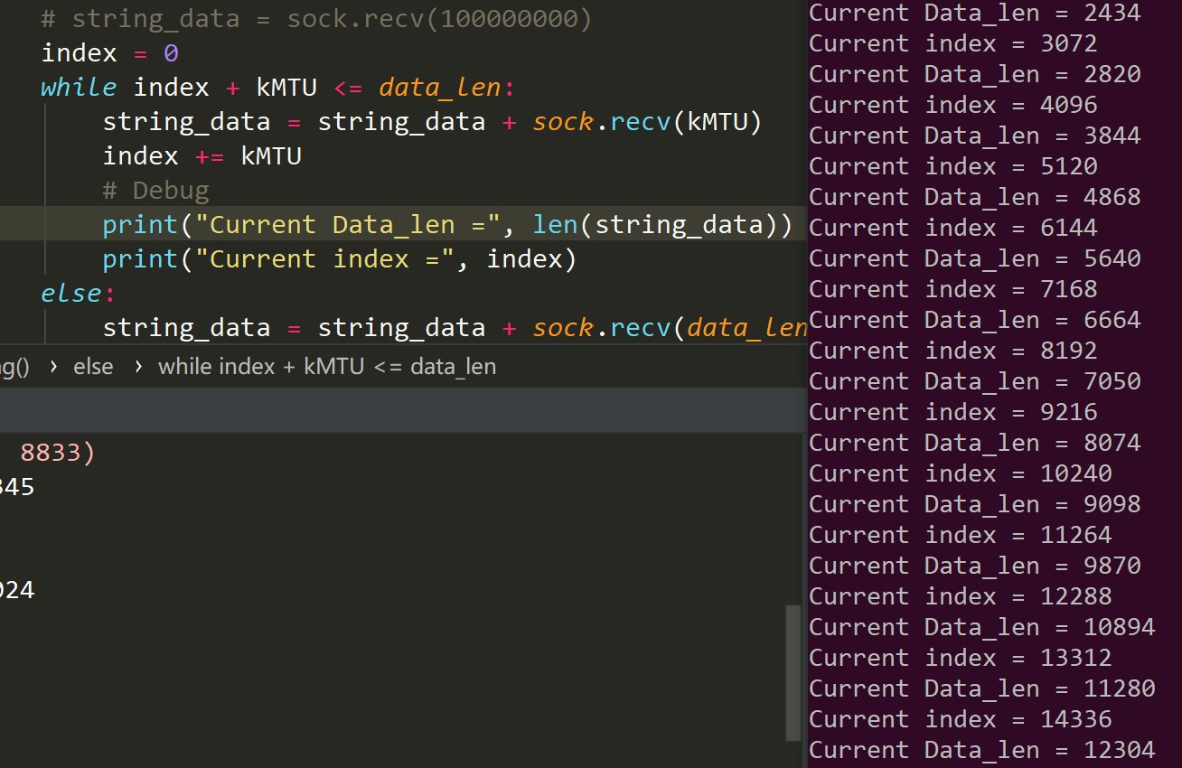
Task: Open the 'while index + kMTU' breadcrumb
Action: point(326,367)
